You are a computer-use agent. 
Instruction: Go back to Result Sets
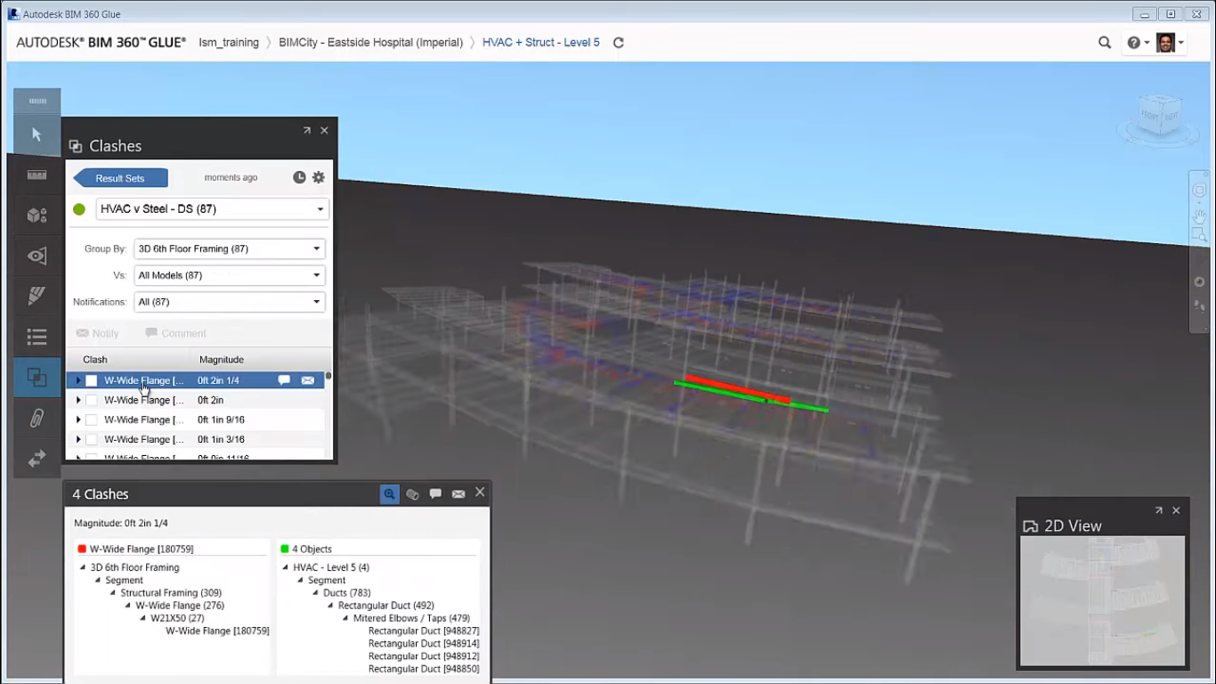coord(120,178)
